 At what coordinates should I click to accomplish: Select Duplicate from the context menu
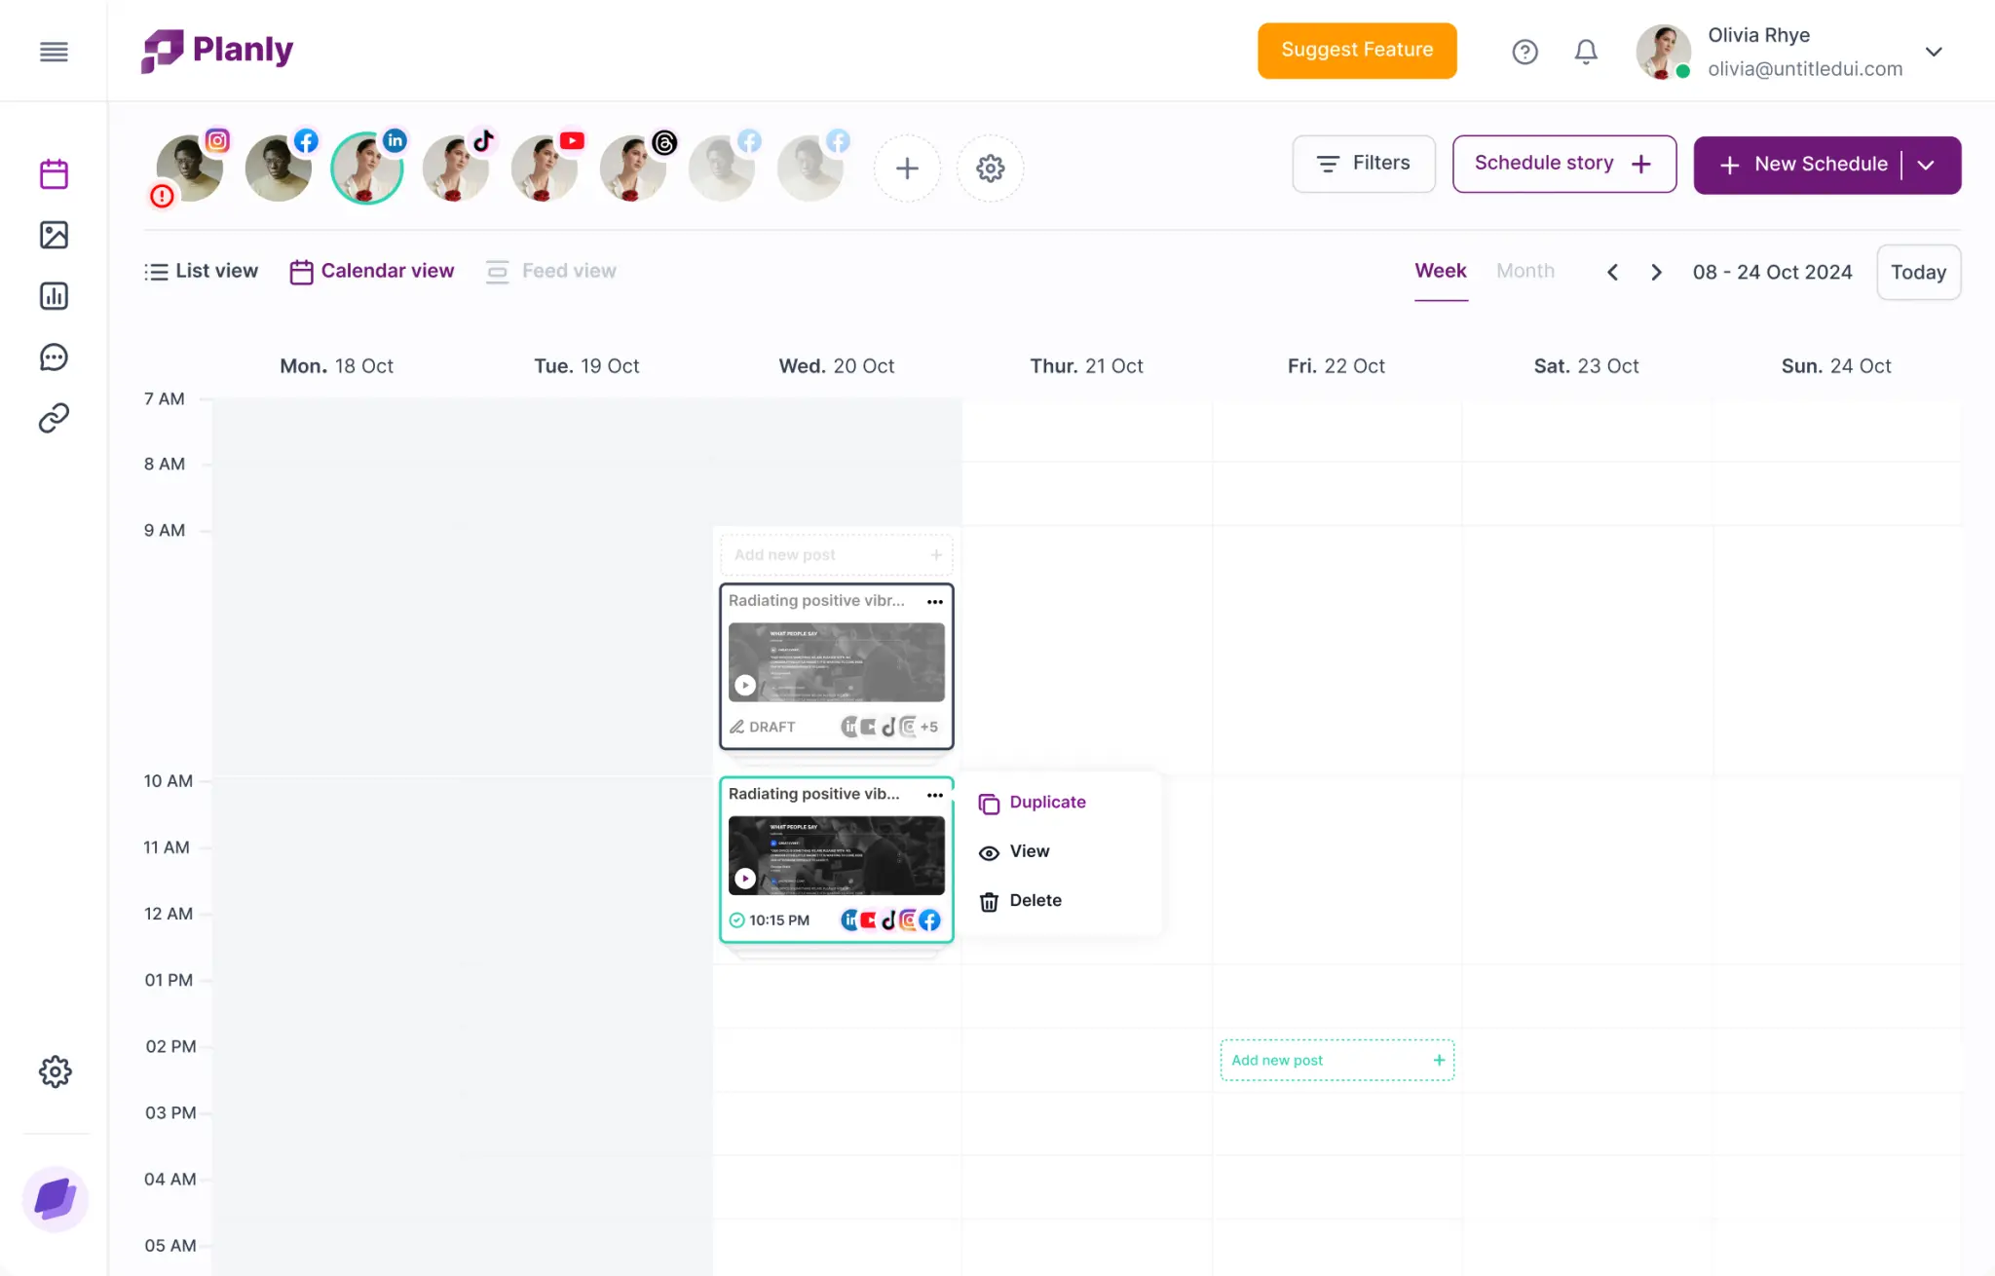click(x=1046, y=803)
